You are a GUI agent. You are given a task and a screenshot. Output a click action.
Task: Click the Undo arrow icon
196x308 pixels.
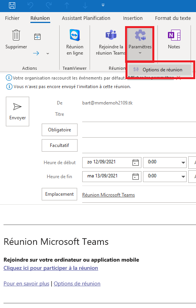30,5
